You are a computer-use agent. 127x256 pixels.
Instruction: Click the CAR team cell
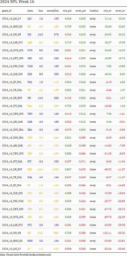coord(30,122)
